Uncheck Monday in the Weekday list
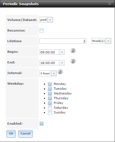The image size is (115, 142). [50, 84]
